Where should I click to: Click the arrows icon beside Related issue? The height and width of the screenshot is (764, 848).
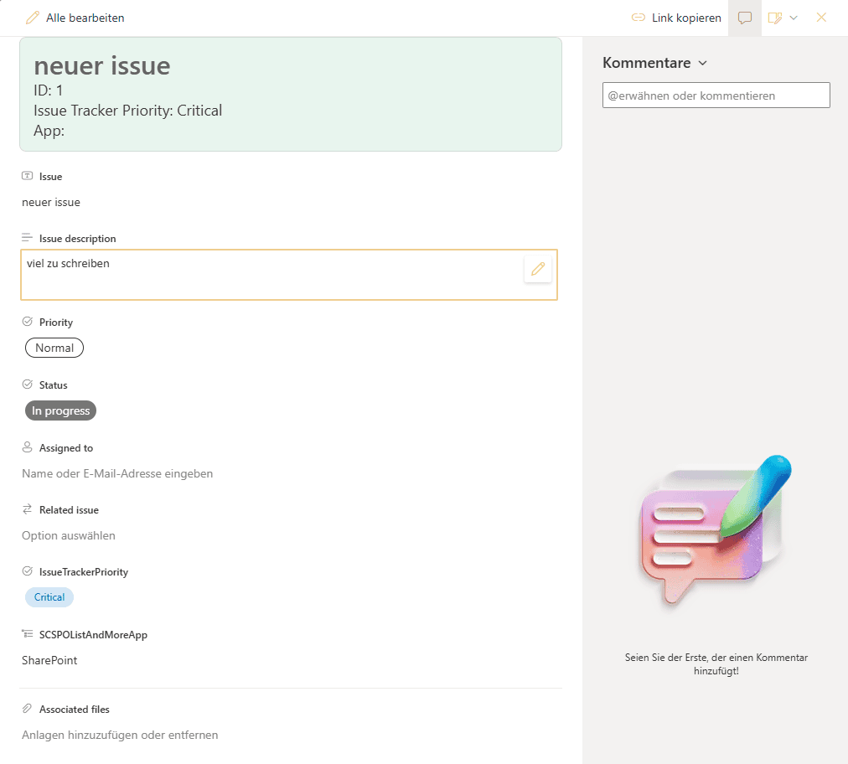click(x=27, y=509)
